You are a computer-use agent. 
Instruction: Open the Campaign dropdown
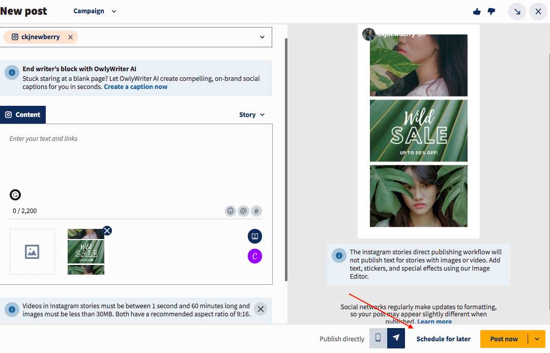(x=95, y=11)
